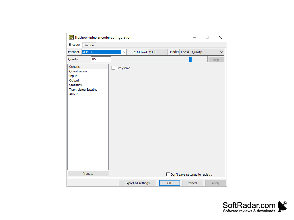Screen dimensions: 294x220
Task: Click the Quality value field showing 85
Action: (101, 59)
